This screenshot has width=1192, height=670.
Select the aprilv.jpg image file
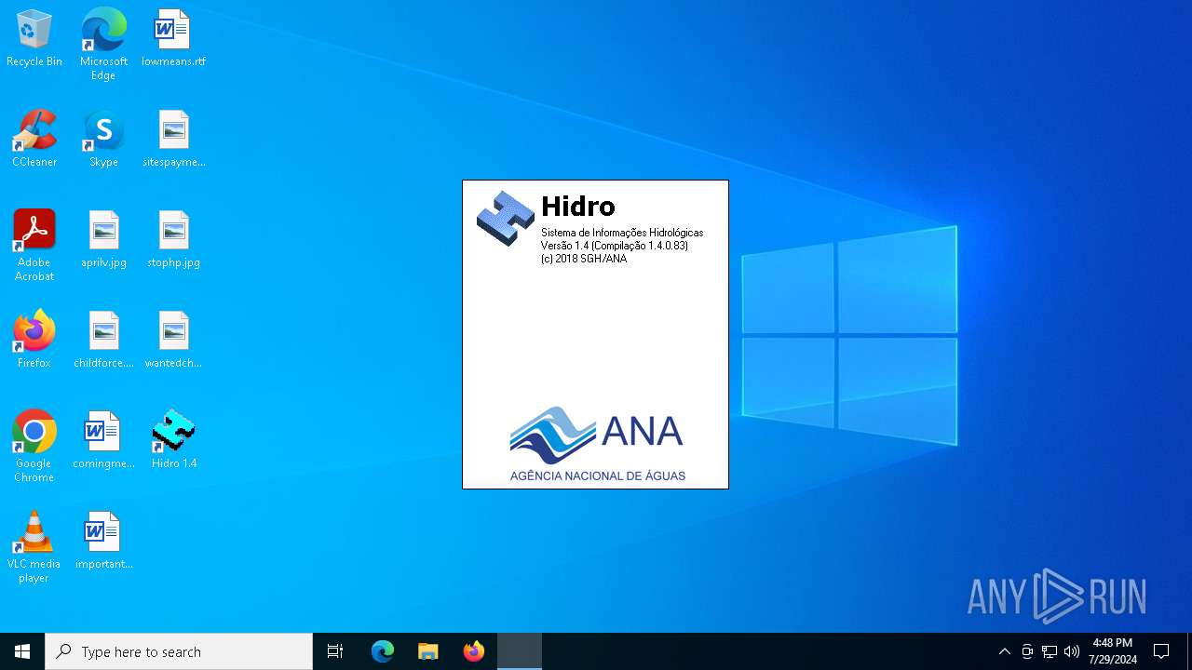tap(103, 239)
